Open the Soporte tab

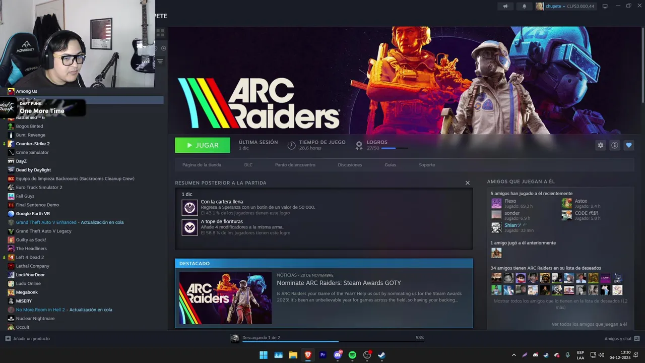(x=427, y=165)
